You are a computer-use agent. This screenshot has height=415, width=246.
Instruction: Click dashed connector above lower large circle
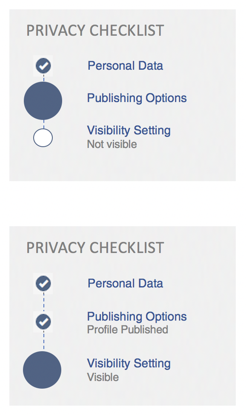[44, 340]
